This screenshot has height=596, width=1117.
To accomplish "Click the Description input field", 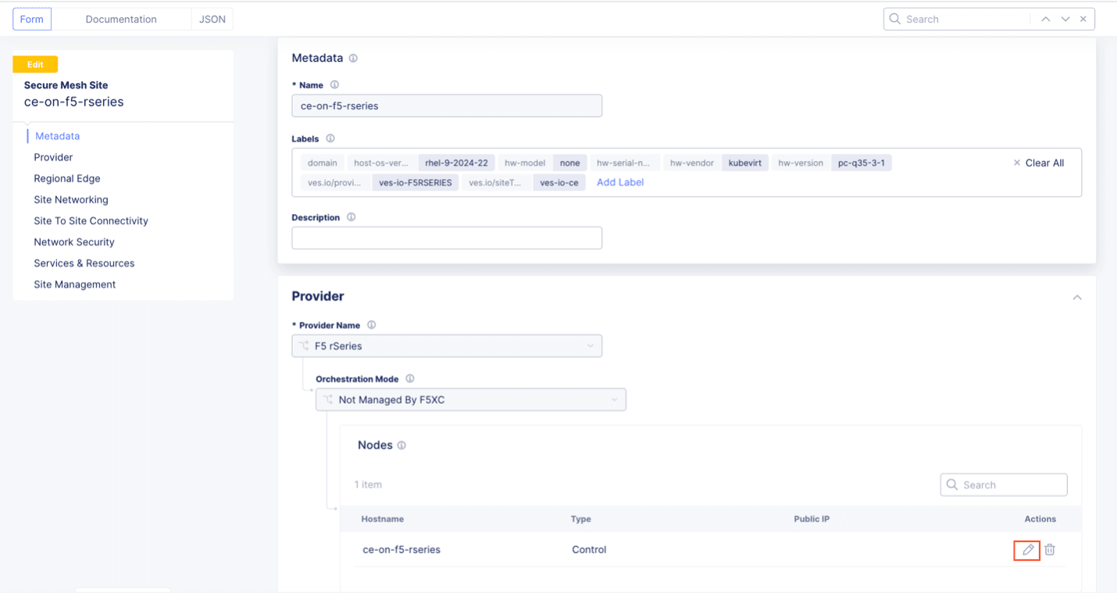I will [x=447, y=238].
